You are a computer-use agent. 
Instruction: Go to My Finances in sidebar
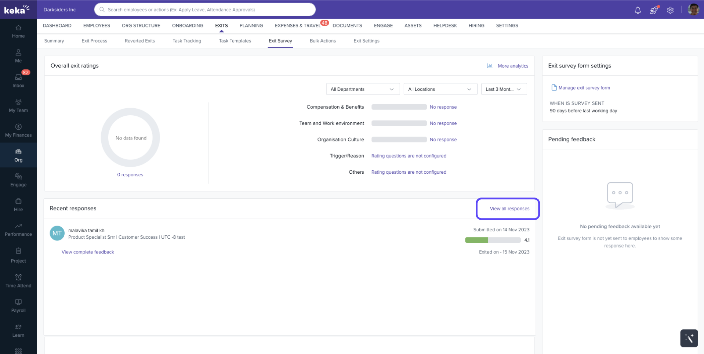[x=18, y=130]
